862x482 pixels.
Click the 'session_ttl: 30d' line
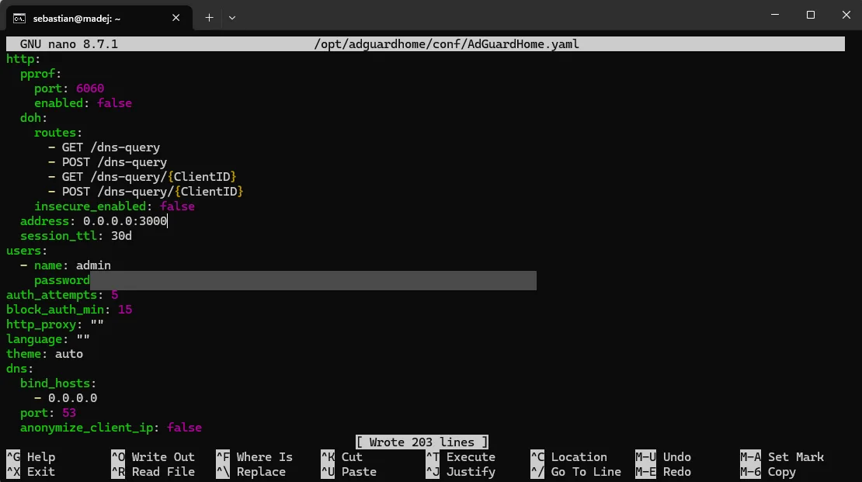(x=76, y=236)
